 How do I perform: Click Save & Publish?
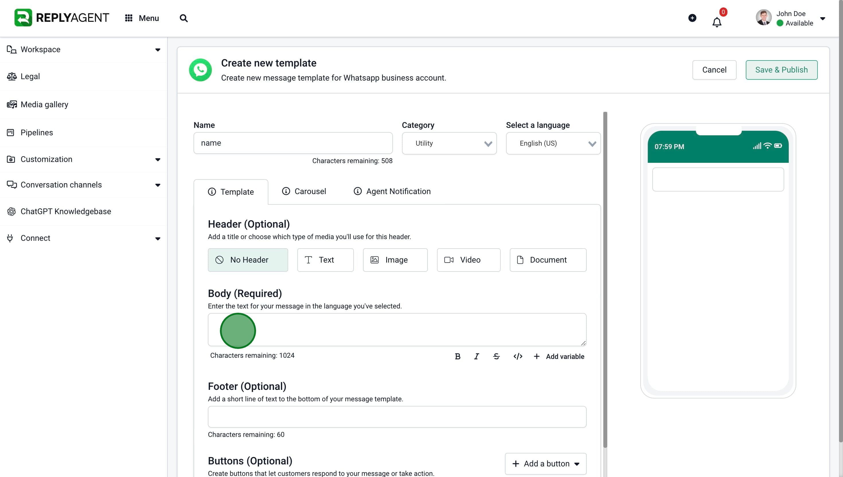[781, 70]
